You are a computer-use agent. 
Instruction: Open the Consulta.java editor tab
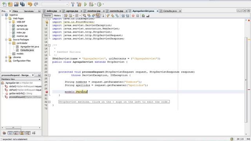[170, 11]
